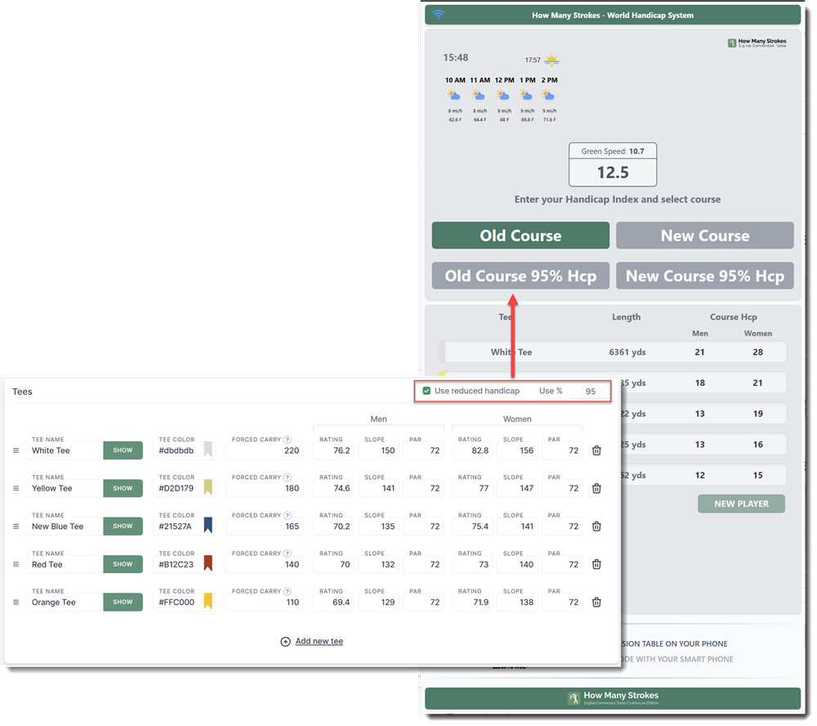The image size is (817, 726).
Task: Open forced carry help for Red Tee
Action: 287,553
